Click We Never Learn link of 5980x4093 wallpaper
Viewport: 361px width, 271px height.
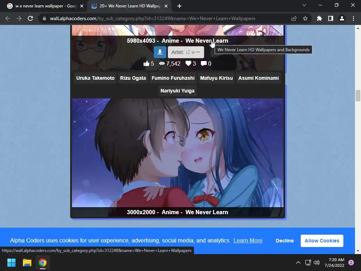click(207, 41)
